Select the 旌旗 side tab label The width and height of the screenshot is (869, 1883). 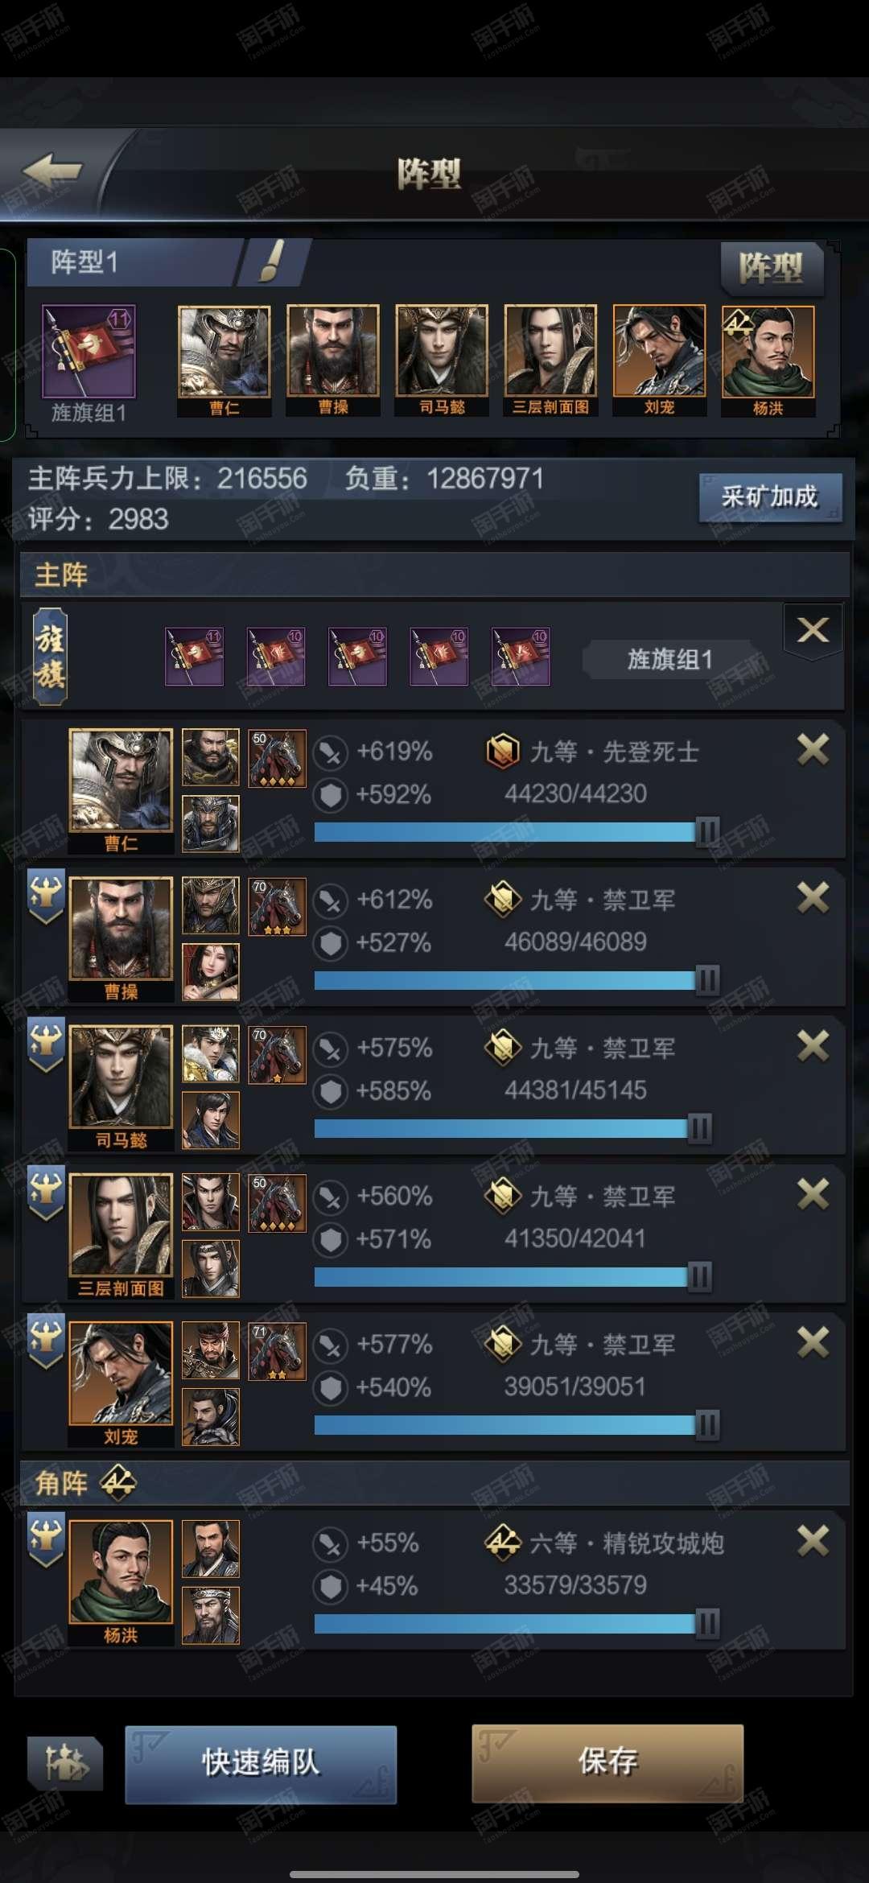tap(50, 656)
